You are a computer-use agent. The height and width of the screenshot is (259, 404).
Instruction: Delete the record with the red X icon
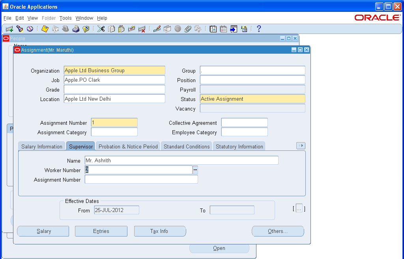click(142, 28)
